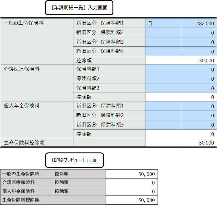Click amount field for 個人年金保険料 保険料額3
The width and height of the screenshot is (217, 205).
[199, 125]
